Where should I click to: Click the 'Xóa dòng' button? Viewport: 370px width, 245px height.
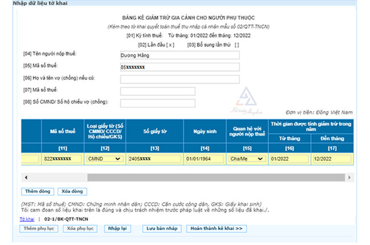coord(72,191)
